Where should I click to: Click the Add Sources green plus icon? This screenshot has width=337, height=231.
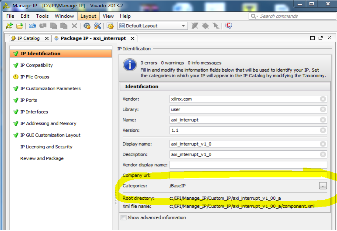click(x=9, y=26)
